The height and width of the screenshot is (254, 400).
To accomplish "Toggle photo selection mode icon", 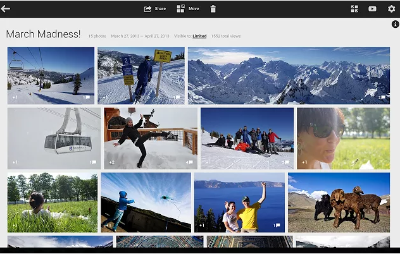I will tap(354, 9).
